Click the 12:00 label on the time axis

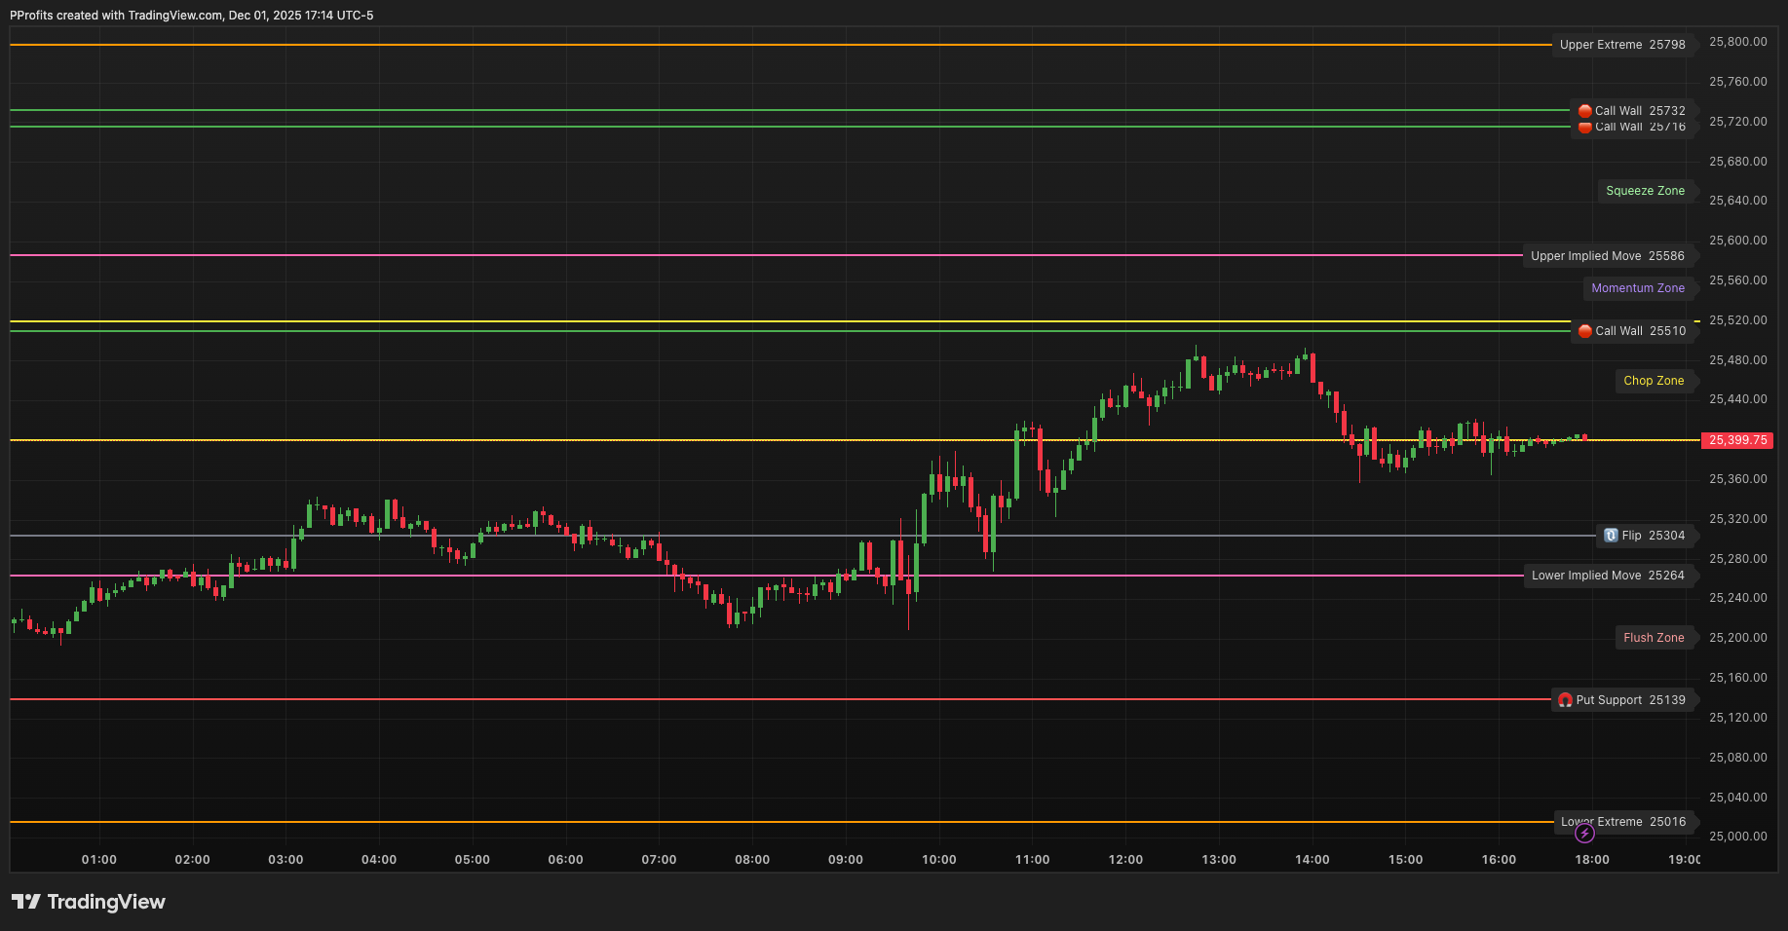(x=1126, y=859)
